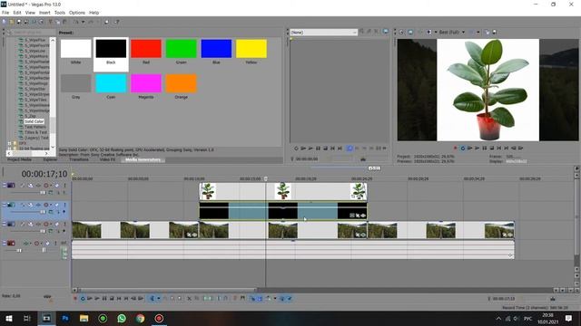Click the What's This help icon
The width and height of the screenshot is (581, 326).
[x=117, y=22]
